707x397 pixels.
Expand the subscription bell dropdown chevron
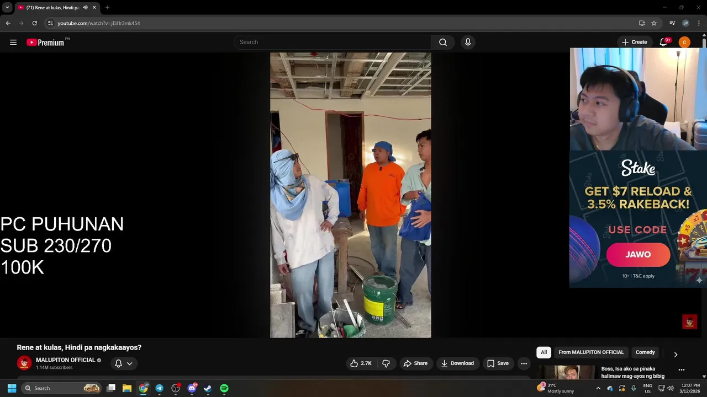129,363
